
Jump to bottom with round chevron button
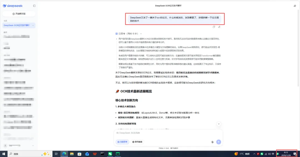tap(219, 124)
